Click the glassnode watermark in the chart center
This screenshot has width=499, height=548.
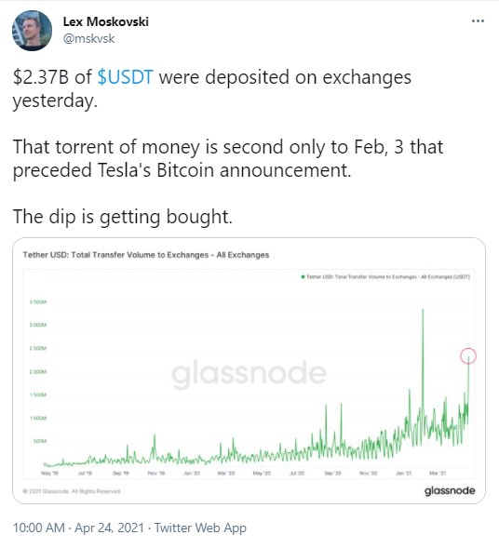pyautogui.click(x=249, y=374)
